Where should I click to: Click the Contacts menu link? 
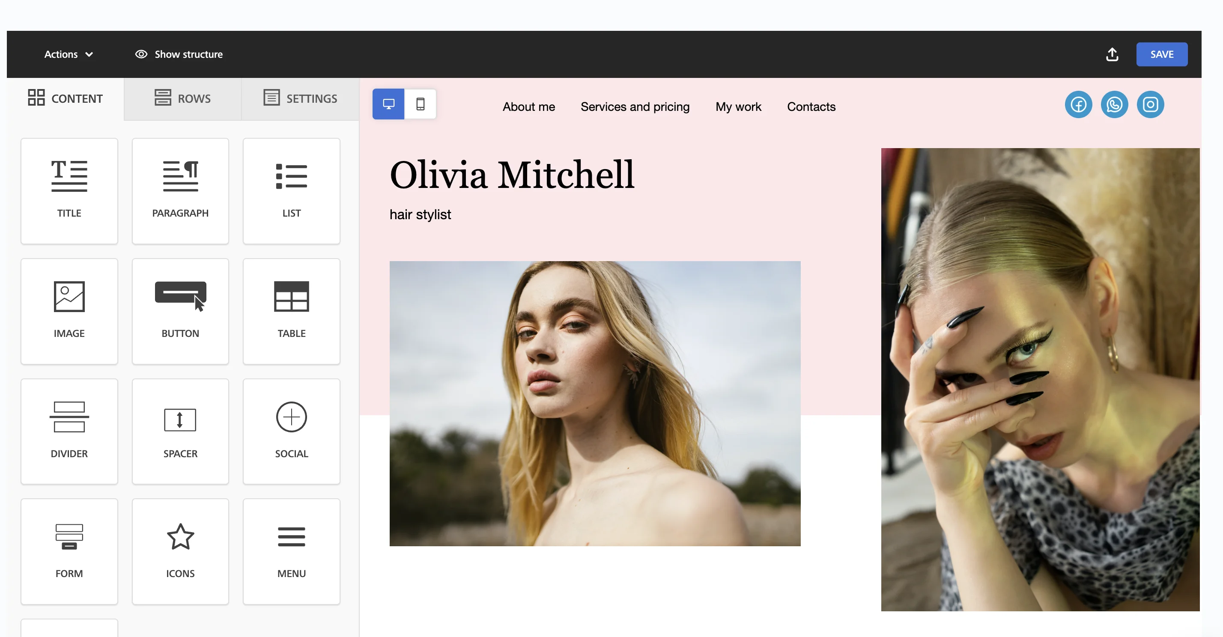tap(811, 107)
